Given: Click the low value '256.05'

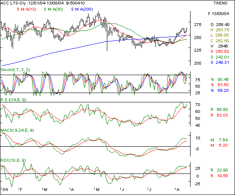Looking at the screenshot, I should coord(222,35).
